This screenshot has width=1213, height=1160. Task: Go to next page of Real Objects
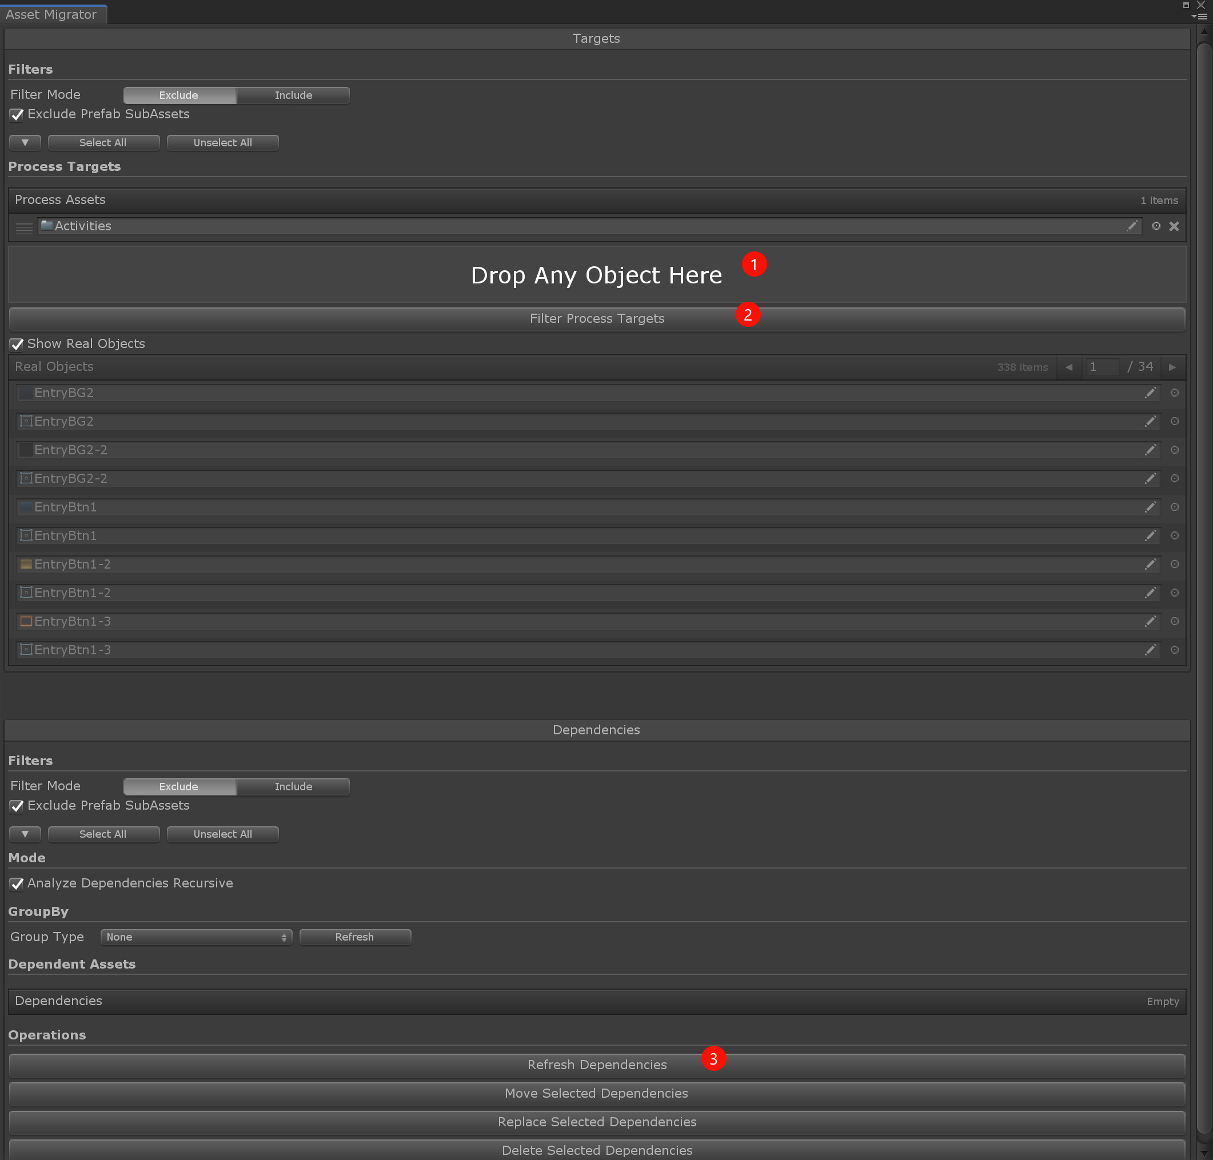[1171, 367]
